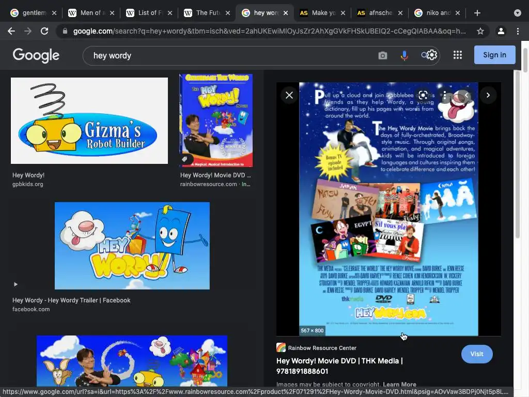This screenshot has width=529, height=397.
Task: Show the next preview image
Action: pos(488,95)
